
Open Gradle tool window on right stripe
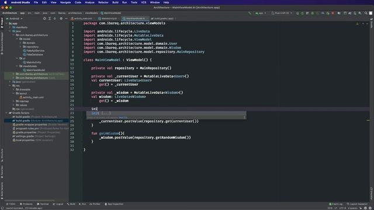tap(372, 24)
